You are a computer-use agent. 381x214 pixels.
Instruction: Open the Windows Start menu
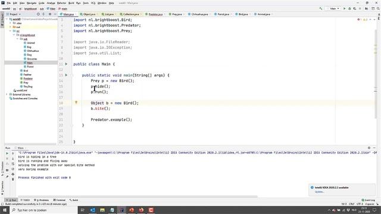(x=5, y=210)
